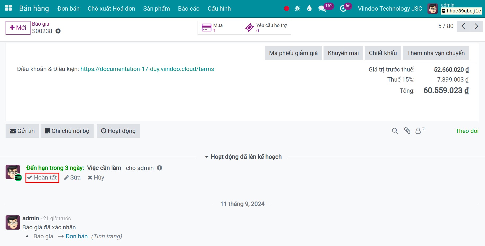485x246 pixels.
Task: Open the bug debug tools icon
Action: pos(297,8)
